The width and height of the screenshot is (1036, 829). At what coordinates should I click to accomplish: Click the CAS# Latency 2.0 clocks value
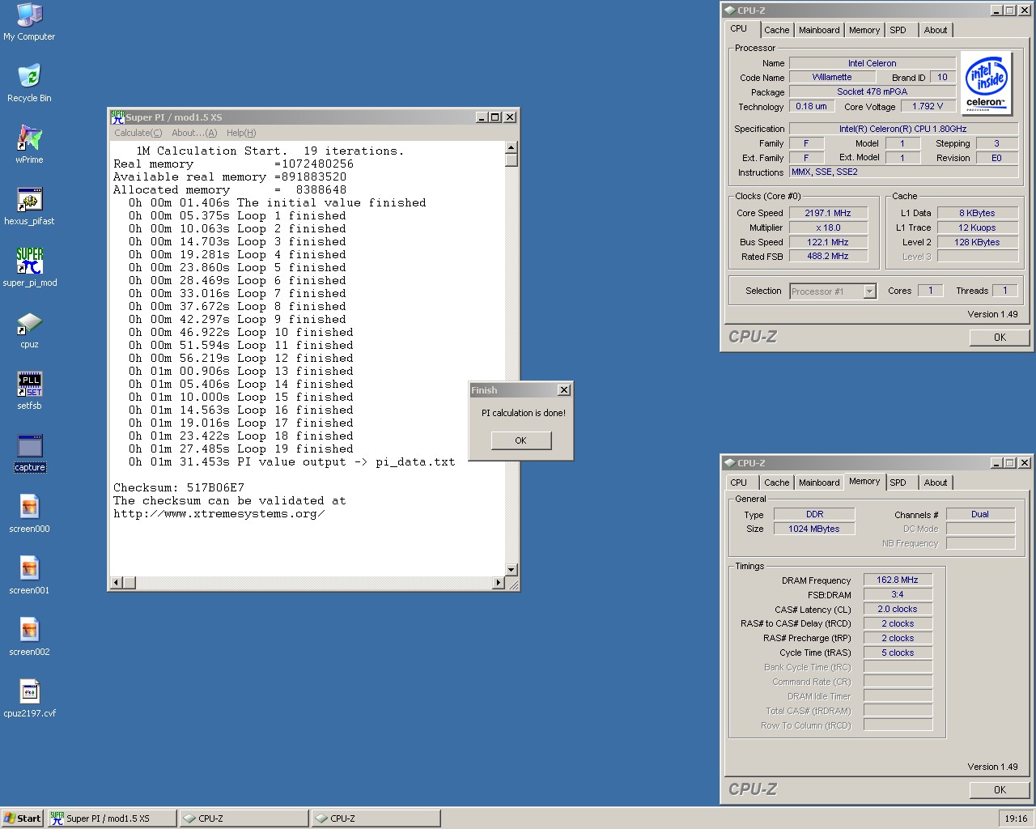[898, 609]
